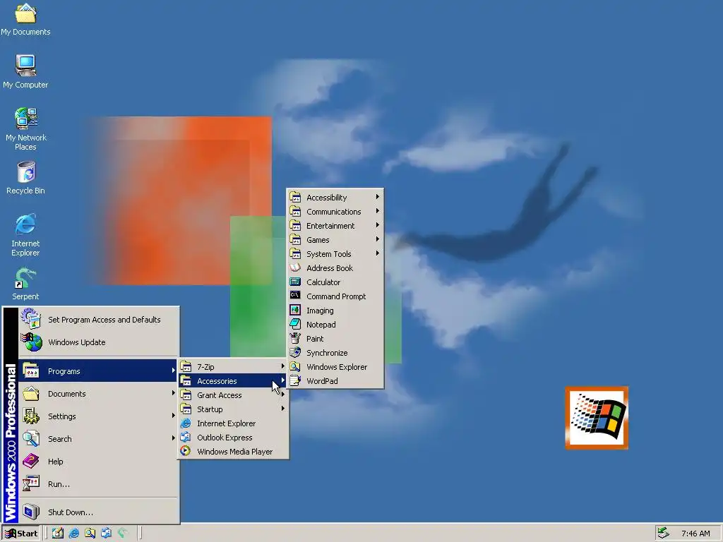The image size is (723, 542).
Task: Open Address Book from Accessories menu
Action: pyautogui.click(x=335, y=268)
